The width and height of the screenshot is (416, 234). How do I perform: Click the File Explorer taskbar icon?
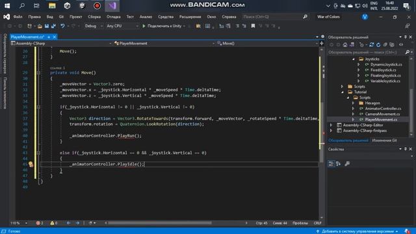coord(52,6)
